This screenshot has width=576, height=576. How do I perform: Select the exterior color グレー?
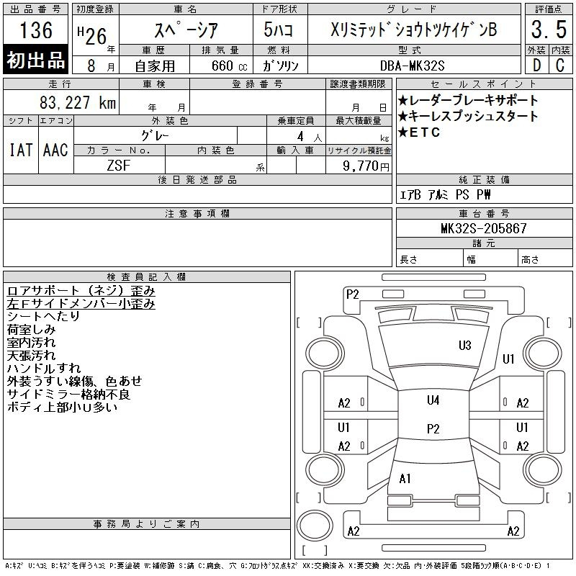point(155,135)
